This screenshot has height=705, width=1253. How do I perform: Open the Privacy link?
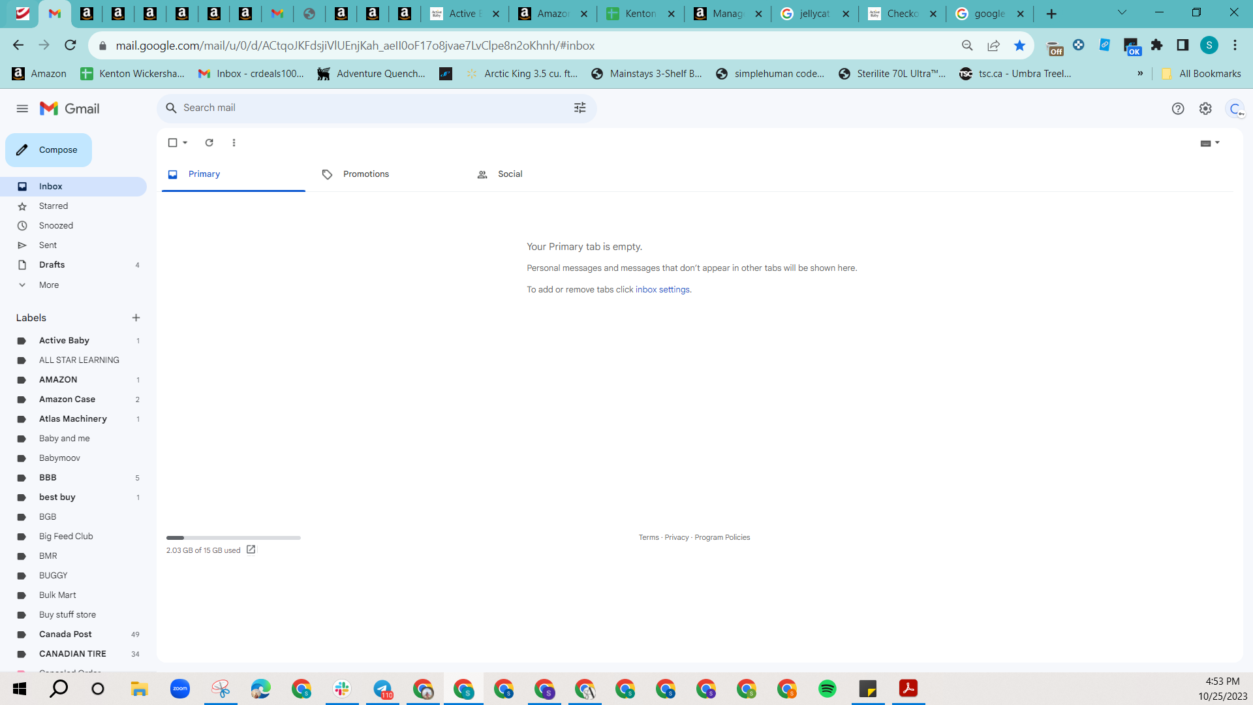point(677,538)
